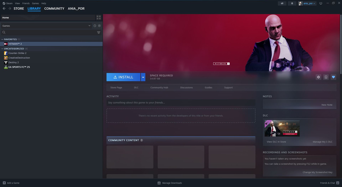342x187 pixels.
Task: Collapse the FAVORITES section
Action: (2, 39)
